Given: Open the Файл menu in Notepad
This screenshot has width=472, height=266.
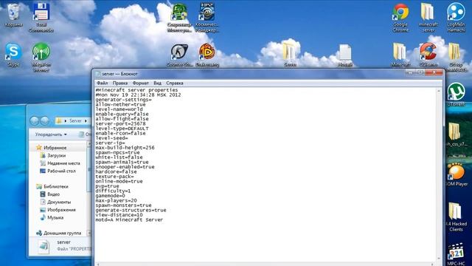Looking at the screenshot, I should 103,83.
